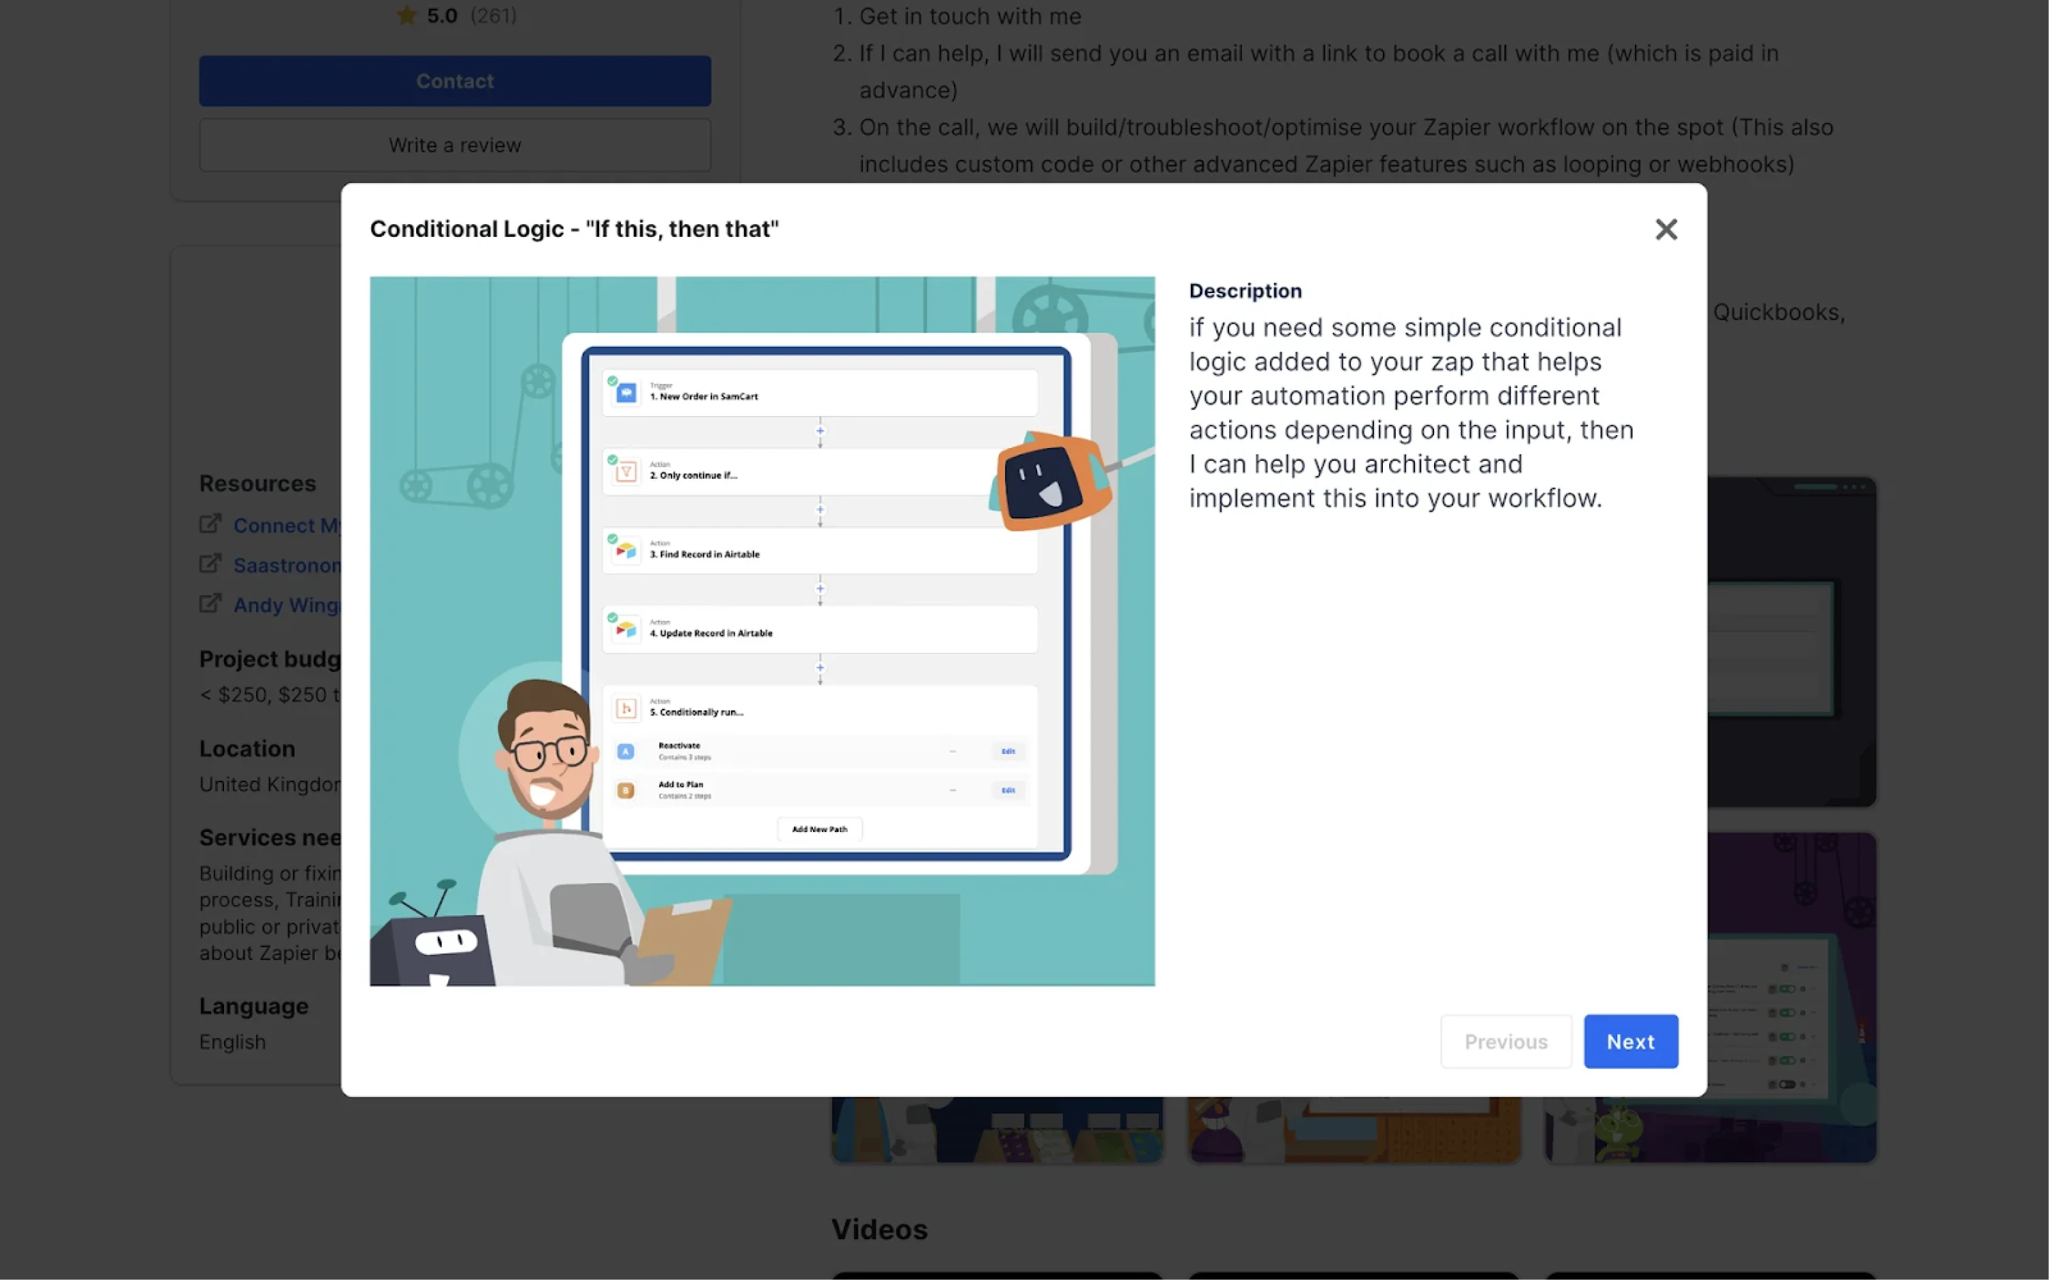Collapse the Add to Plan path with its dash control
This screenshot has height=1280, width=2049.
coord(952,790)
